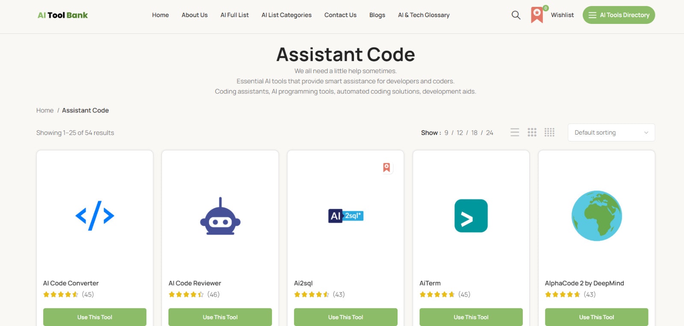
Task: Open AlphaCode 2 by DeepMind title link
Action: [x=584, y=283]
